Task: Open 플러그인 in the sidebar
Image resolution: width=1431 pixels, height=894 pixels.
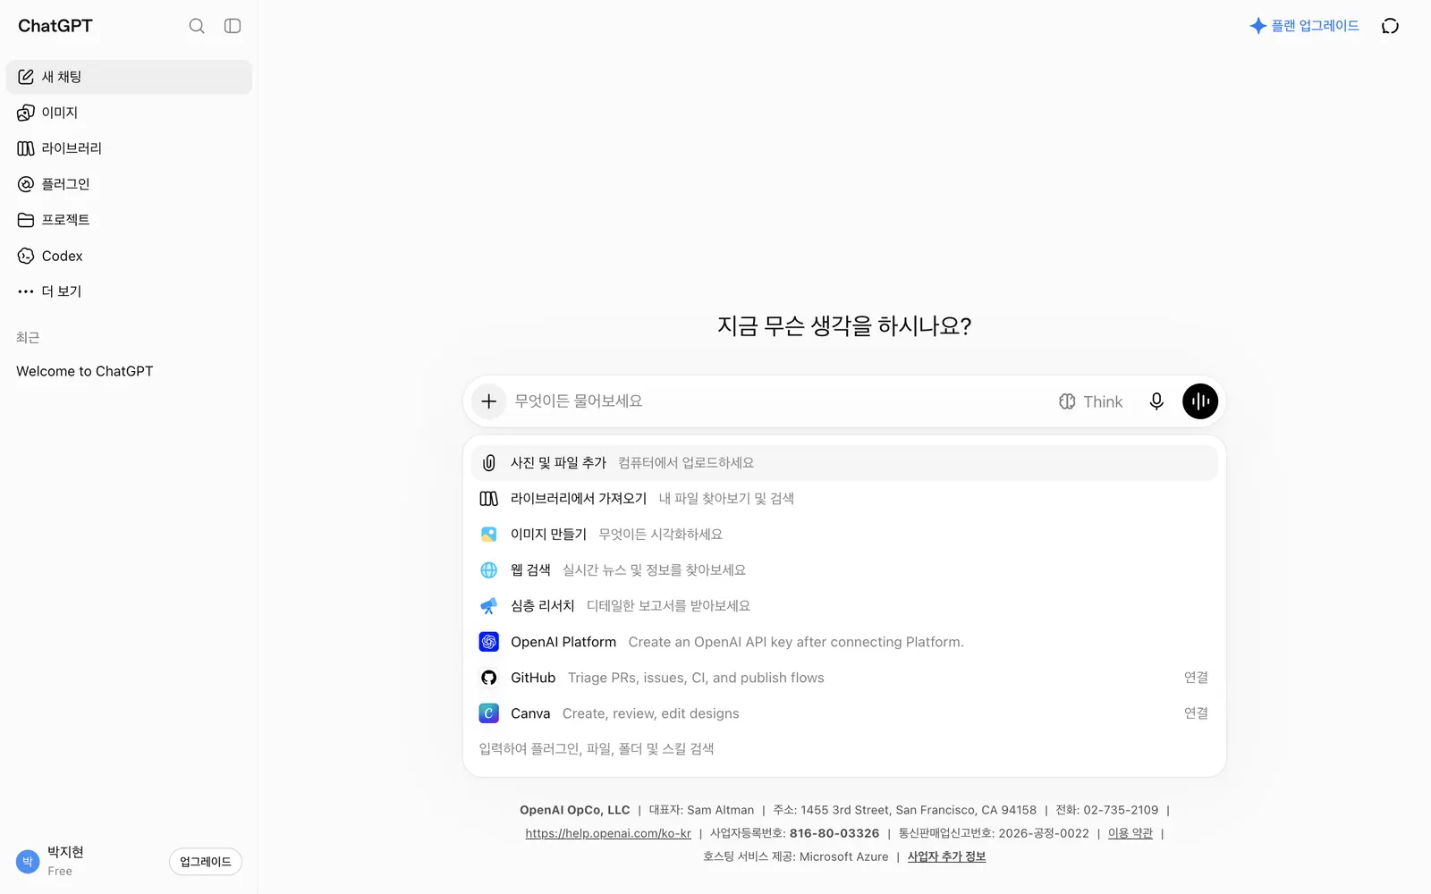Action: [x=129, y=184]
